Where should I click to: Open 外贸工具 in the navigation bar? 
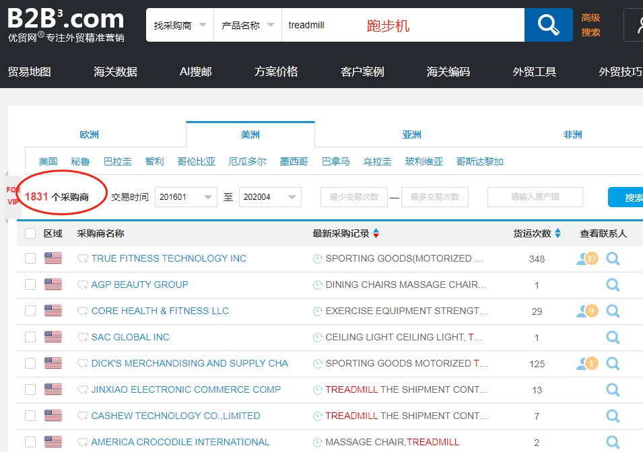click(535, 72)
